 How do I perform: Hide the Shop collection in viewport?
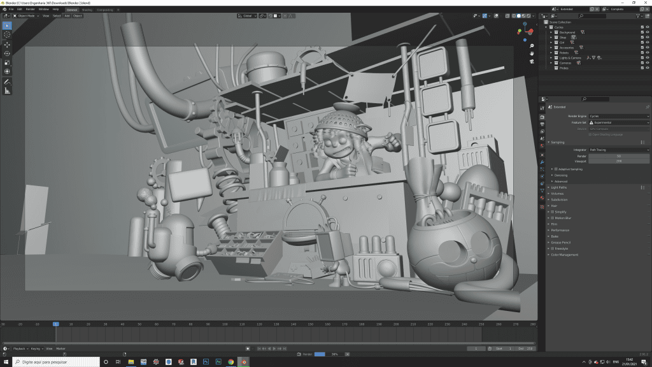pos(648,37)
